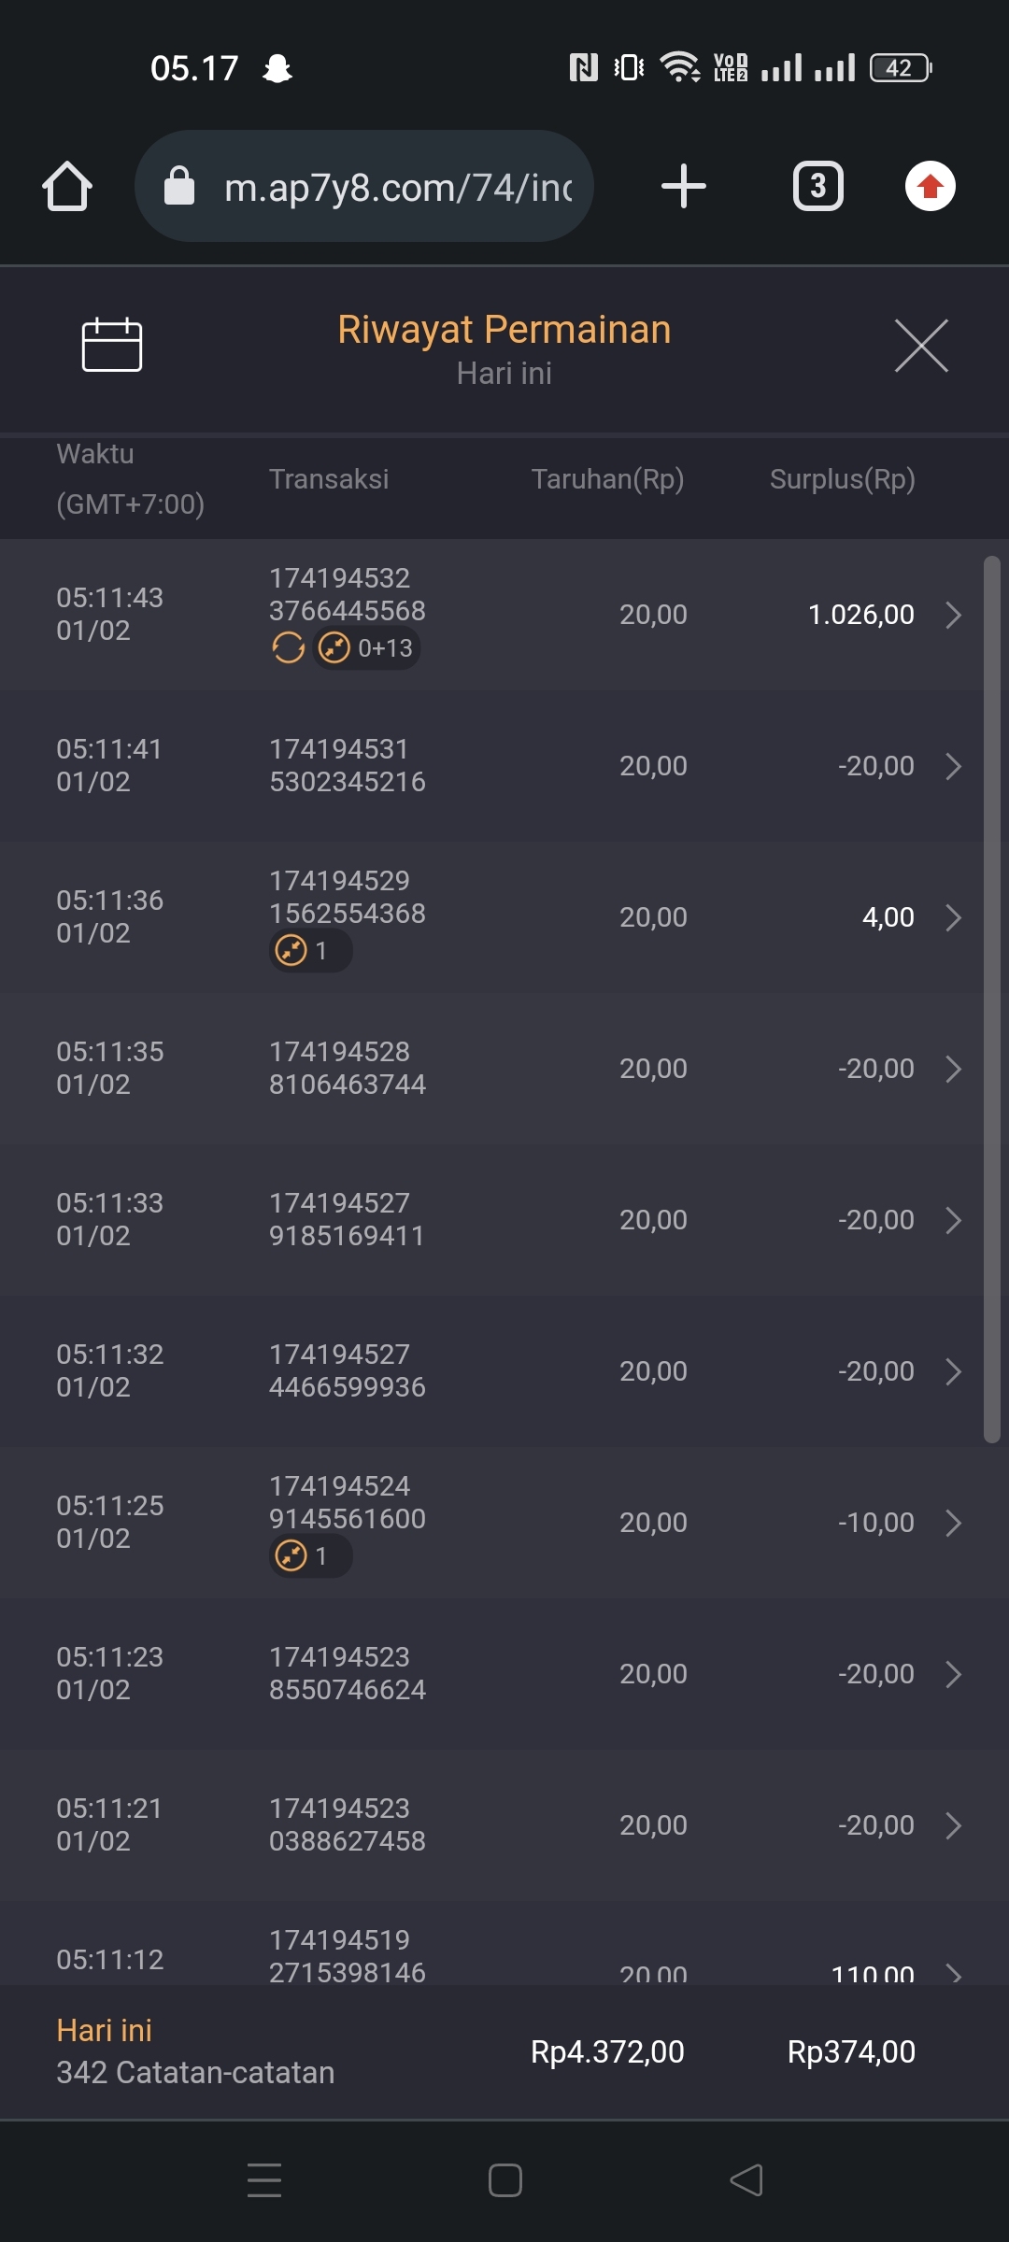This screenshot has height=2242, width=1009.
Task: Tap Android recent apps menu button
Action: 264,2180
